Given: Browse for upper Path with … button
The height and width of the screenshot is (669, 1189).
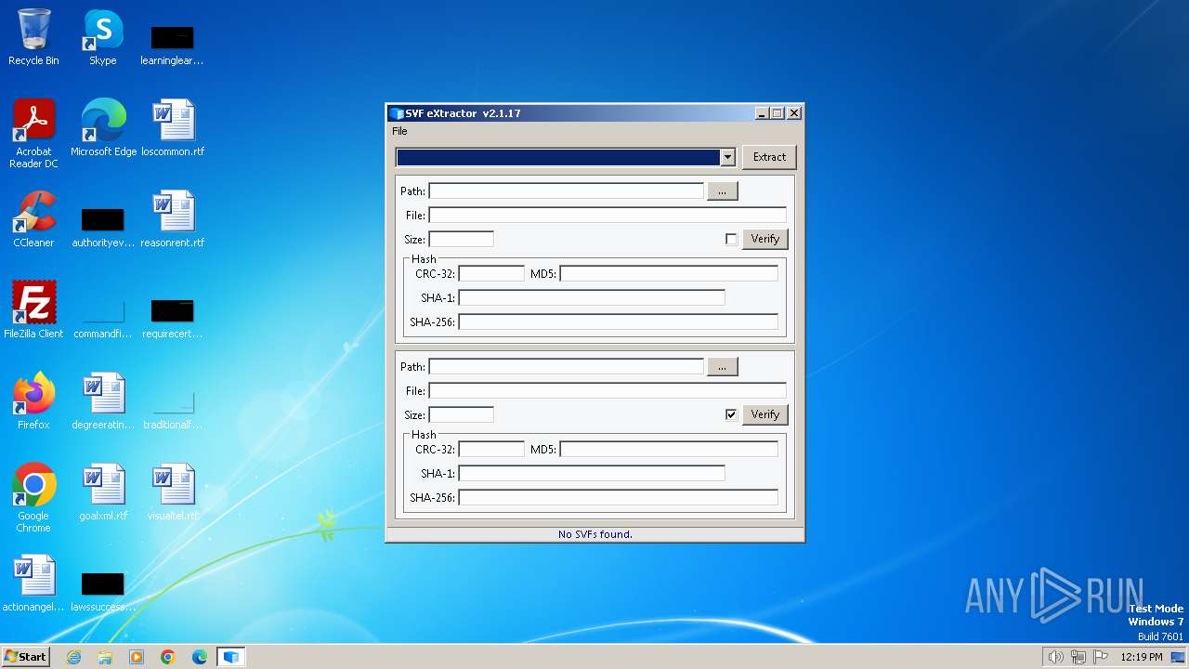Looking at the screenshot, I should [723, 190].
